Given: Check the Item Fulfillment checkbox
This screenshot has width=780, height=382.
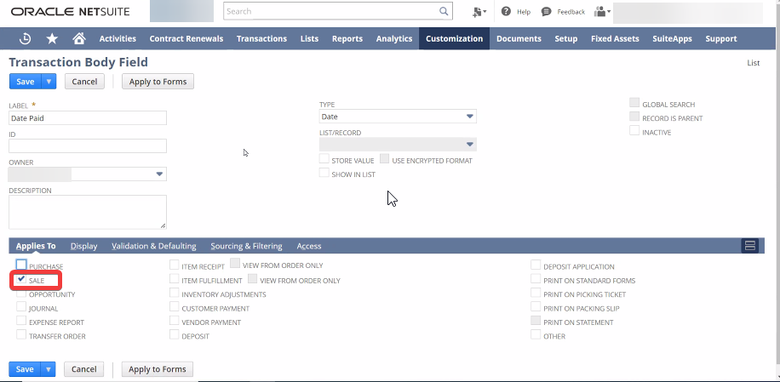Looking at the screenshot, I should pyautogui.click(x=174, y=279).
